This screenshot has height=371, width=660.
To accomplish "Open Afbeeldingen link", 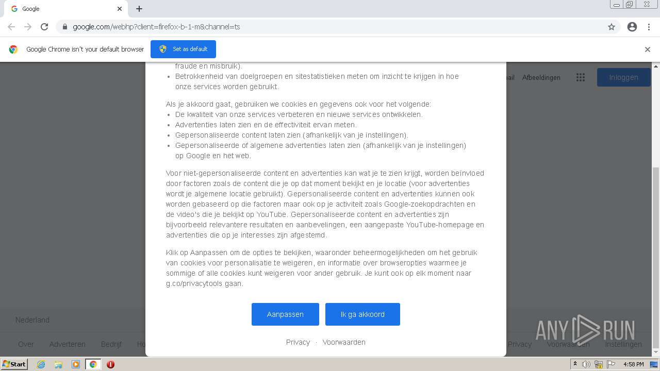I will click(x=541, y=77).
